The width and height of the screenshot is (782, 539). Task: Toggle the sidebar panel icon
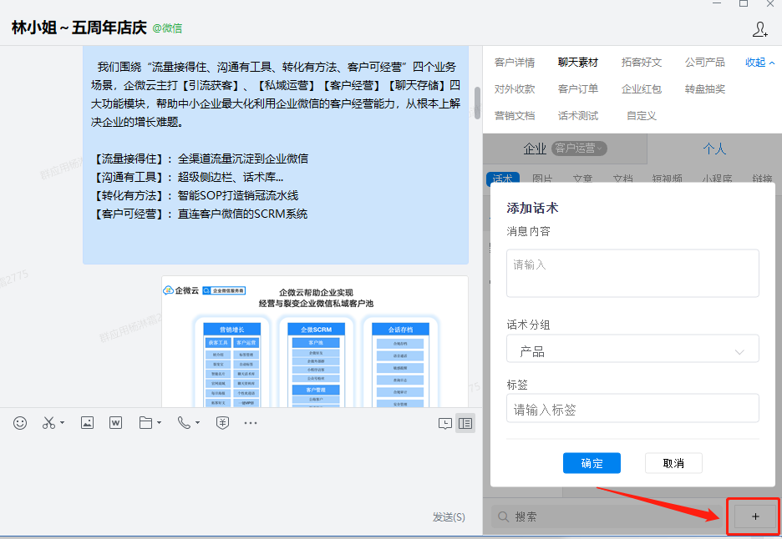[x=465, y=423]
